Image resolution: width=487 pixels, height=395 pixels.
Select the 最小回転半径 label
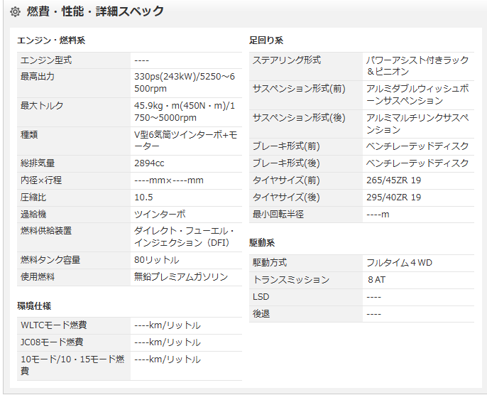pos(278,214)
